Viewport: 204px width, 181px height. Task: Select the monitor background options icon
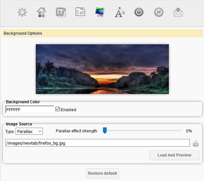99,13
